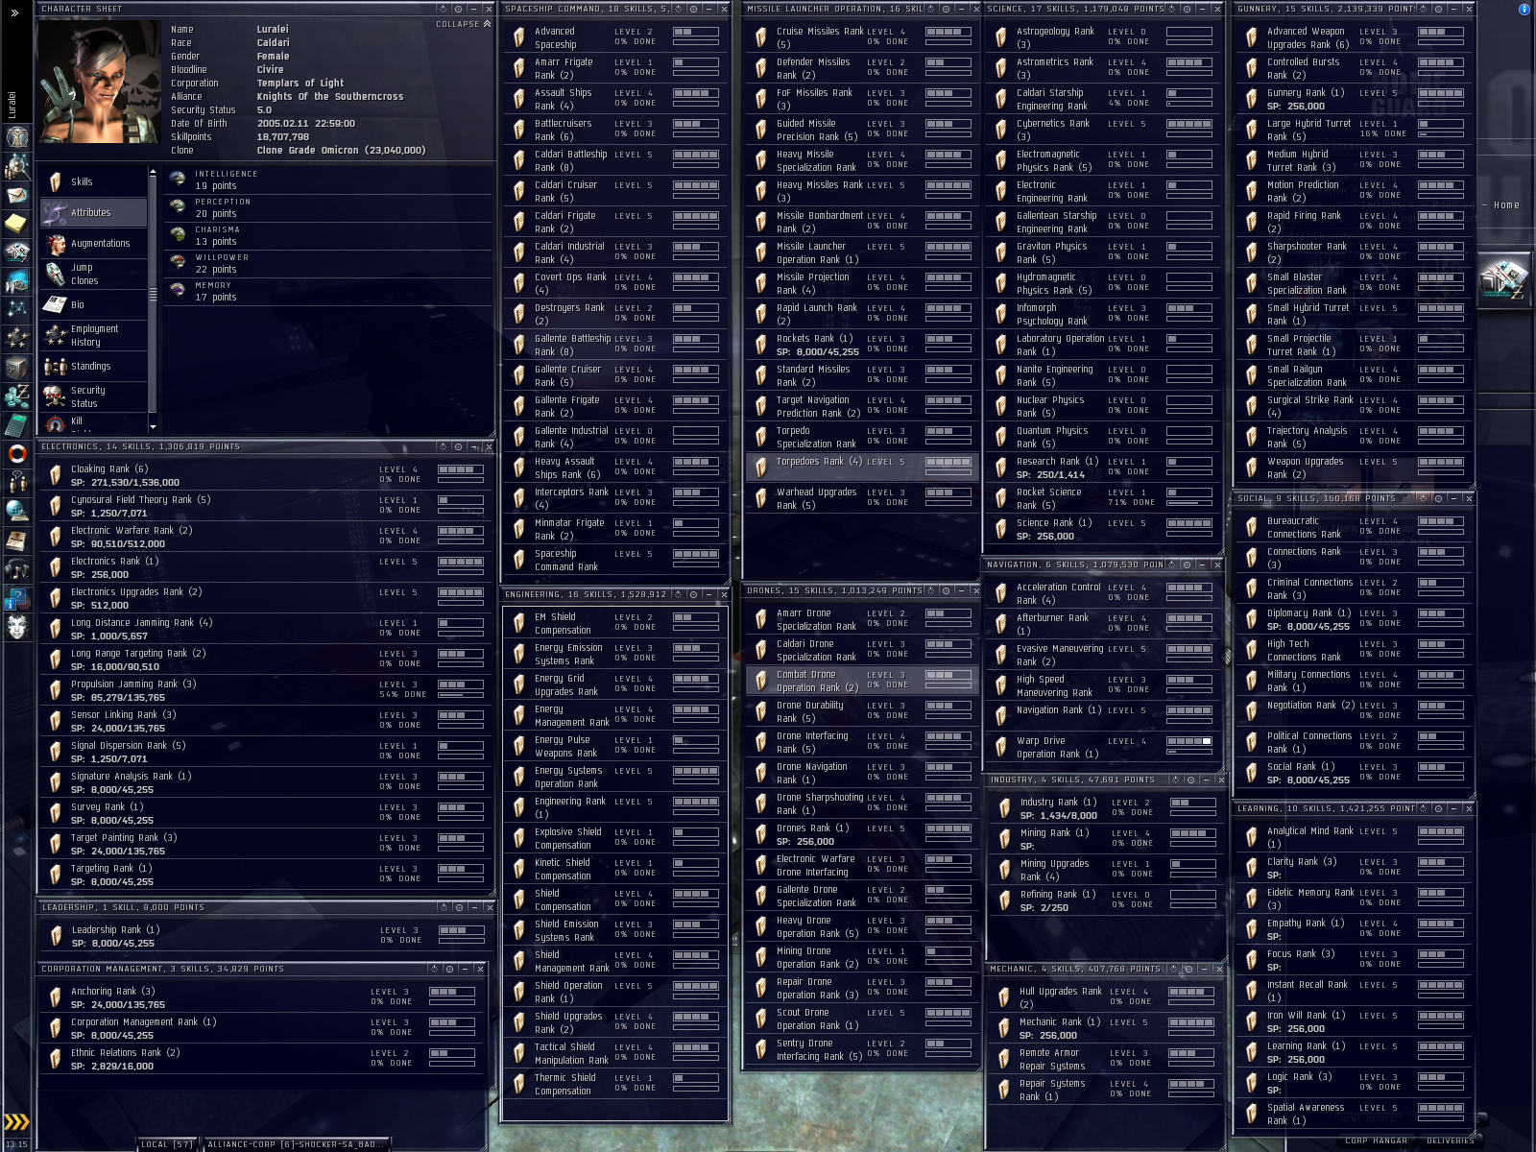The image size is (1536, 1152).
Task: Click the yellow chevrons at sidebar bottom
Action: coord(16,1121)
